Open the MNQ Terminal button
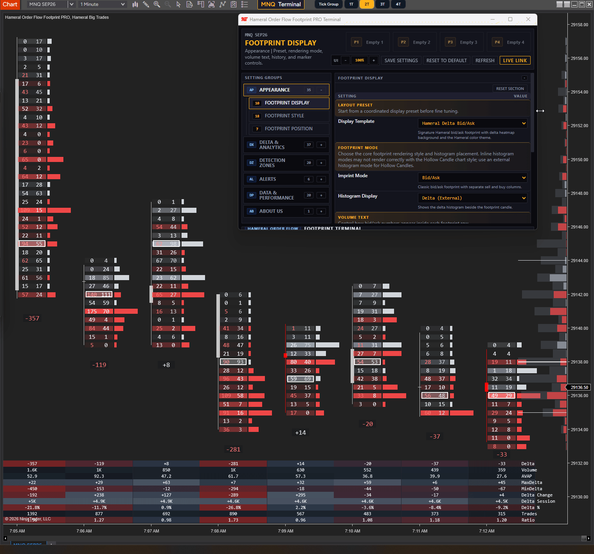The height and width of the screenshot is (554, 594). tap(281, 4)
